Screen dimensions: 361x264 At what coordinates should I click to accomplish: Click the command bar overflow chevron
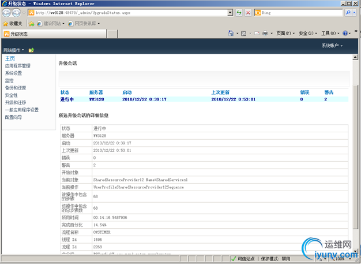click(x=356, y=31)
